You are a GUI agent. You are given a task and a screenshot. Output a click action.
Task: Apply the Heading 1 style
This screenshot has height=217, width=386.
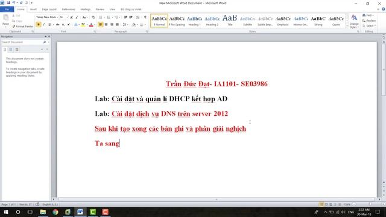[194, 20]
